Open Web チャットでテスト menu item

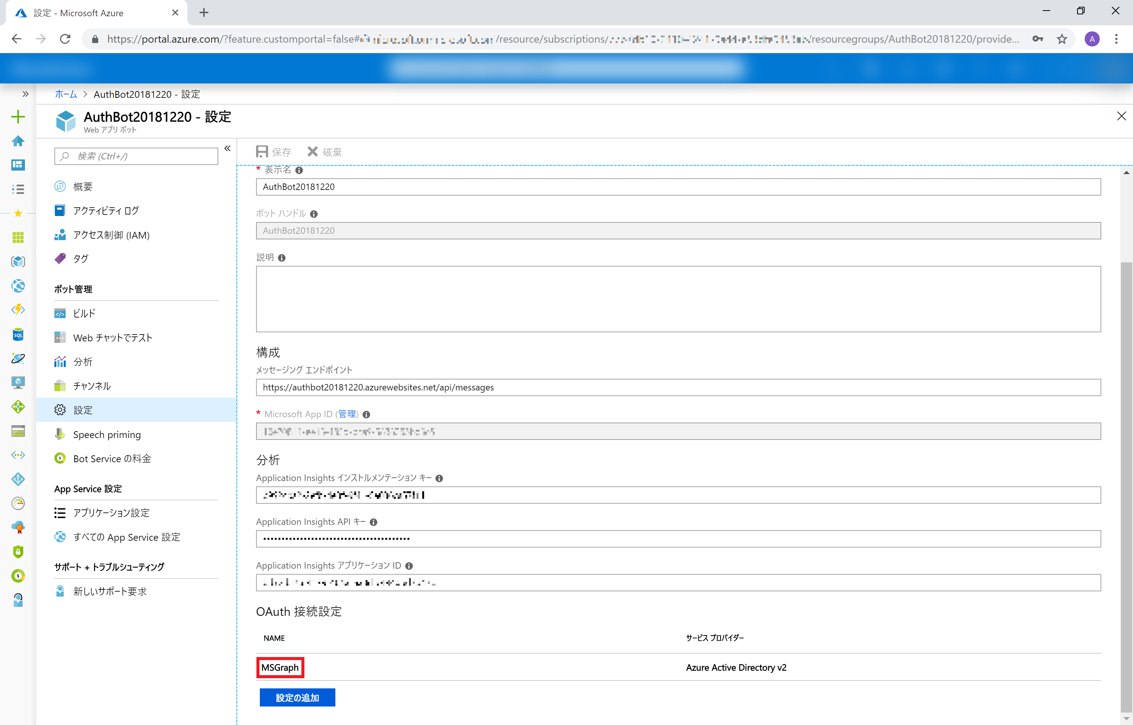click(x=113, y=338)
